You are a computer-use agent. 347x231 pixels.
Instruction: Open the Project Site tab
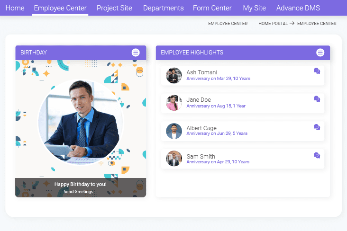(114, 8)
